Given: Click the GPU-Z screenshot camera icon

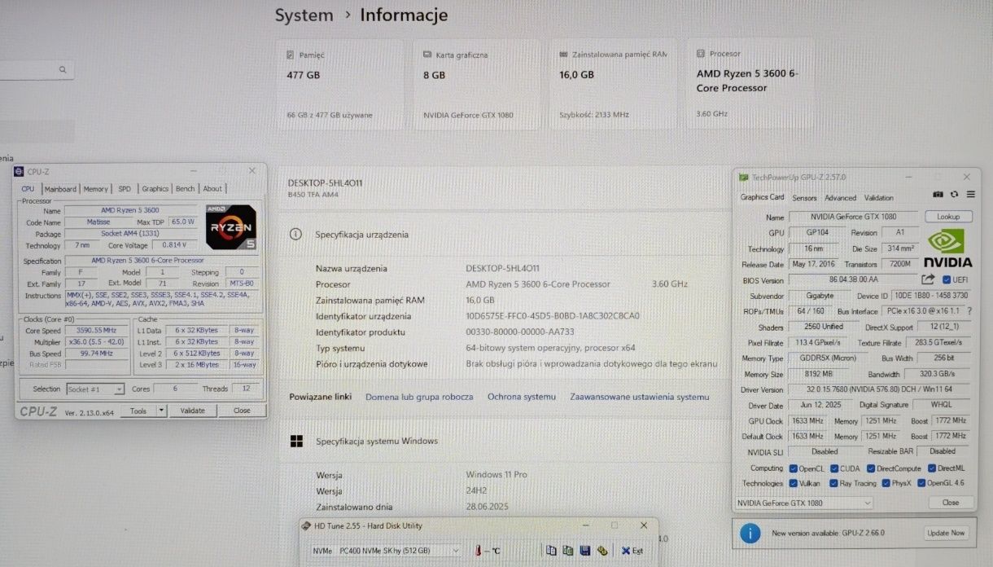Looking at the screenshot, I should click(938, 196).
